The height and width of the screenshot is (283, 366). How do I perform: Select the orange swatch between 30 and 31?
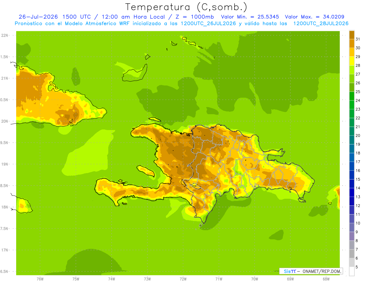(352, 43)
